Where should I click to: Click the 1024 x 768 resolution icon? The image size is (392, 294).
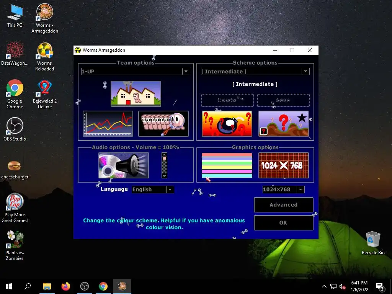pos(284,165)
